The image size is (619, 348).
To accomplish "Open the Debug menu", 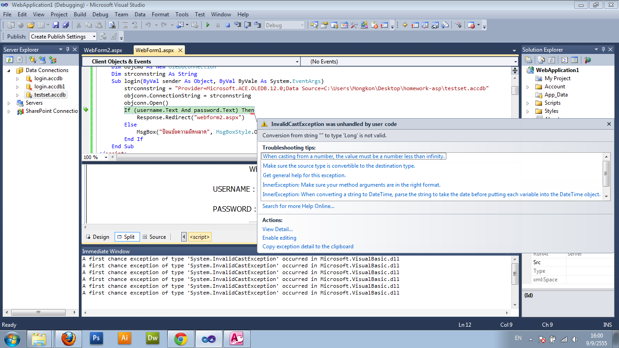I will 100,14.
